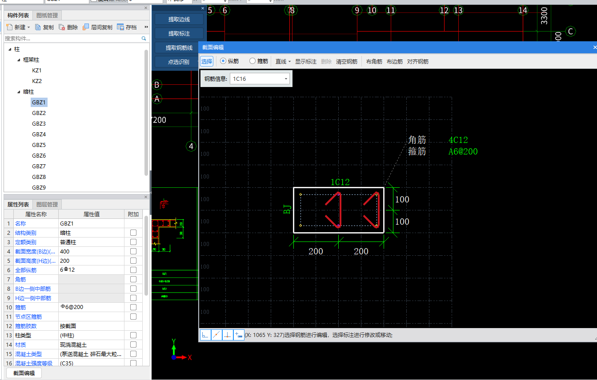
Task: Select the 箍筋 stirrup radio option
Action: (x=252, y=61)
